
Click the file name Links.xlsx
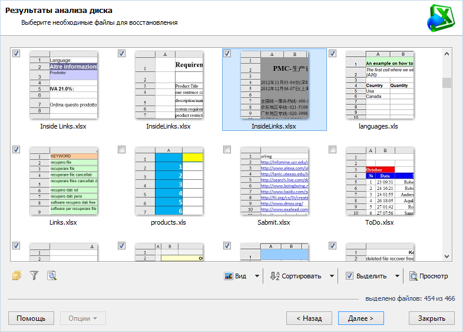click(x=63, y=222)
